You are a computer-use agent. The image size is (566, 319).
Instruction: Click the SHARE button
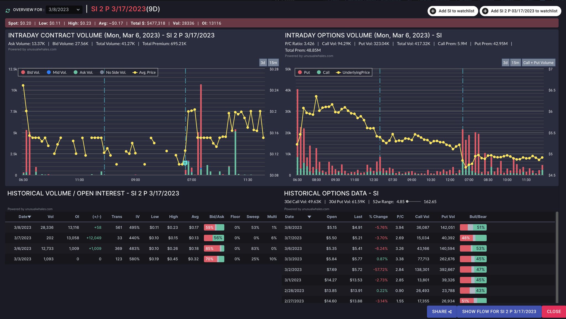pyautogui.click(x=441, y=311)
